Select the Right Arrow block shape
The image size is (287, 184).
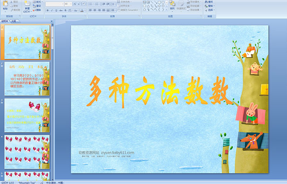[159, 6]
